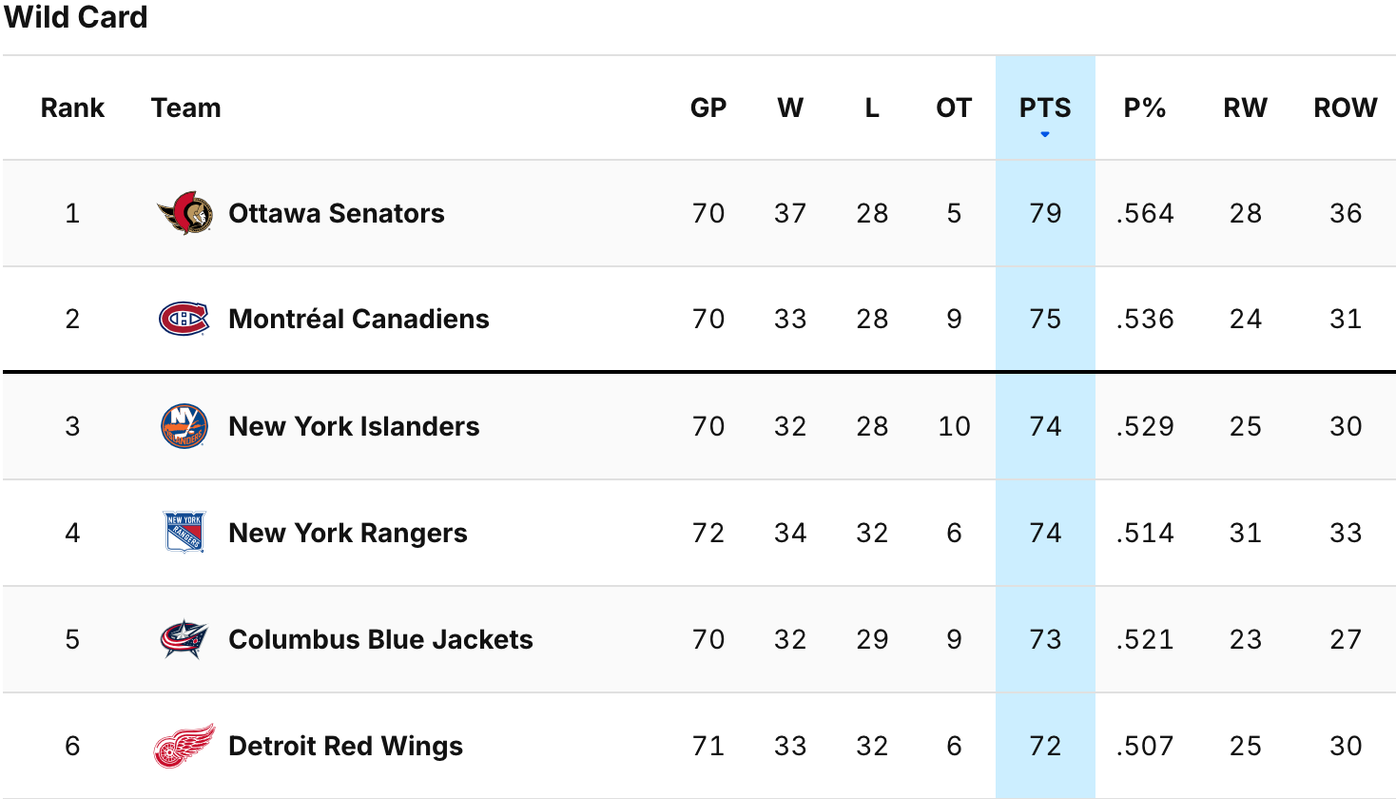Sort standings by RW column header
The image size is (1396, 799).
1245,108
